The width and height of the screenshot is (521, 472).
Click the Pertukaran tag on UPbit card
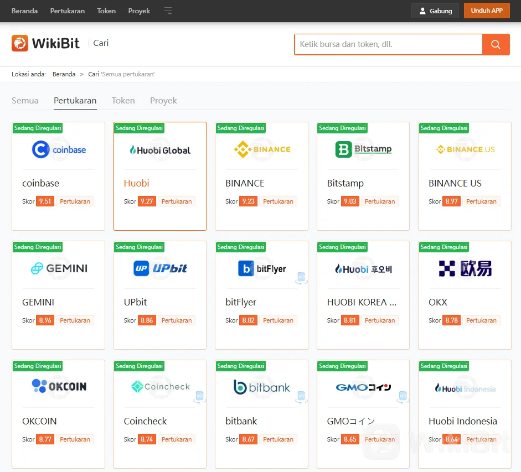click(177, 320)
